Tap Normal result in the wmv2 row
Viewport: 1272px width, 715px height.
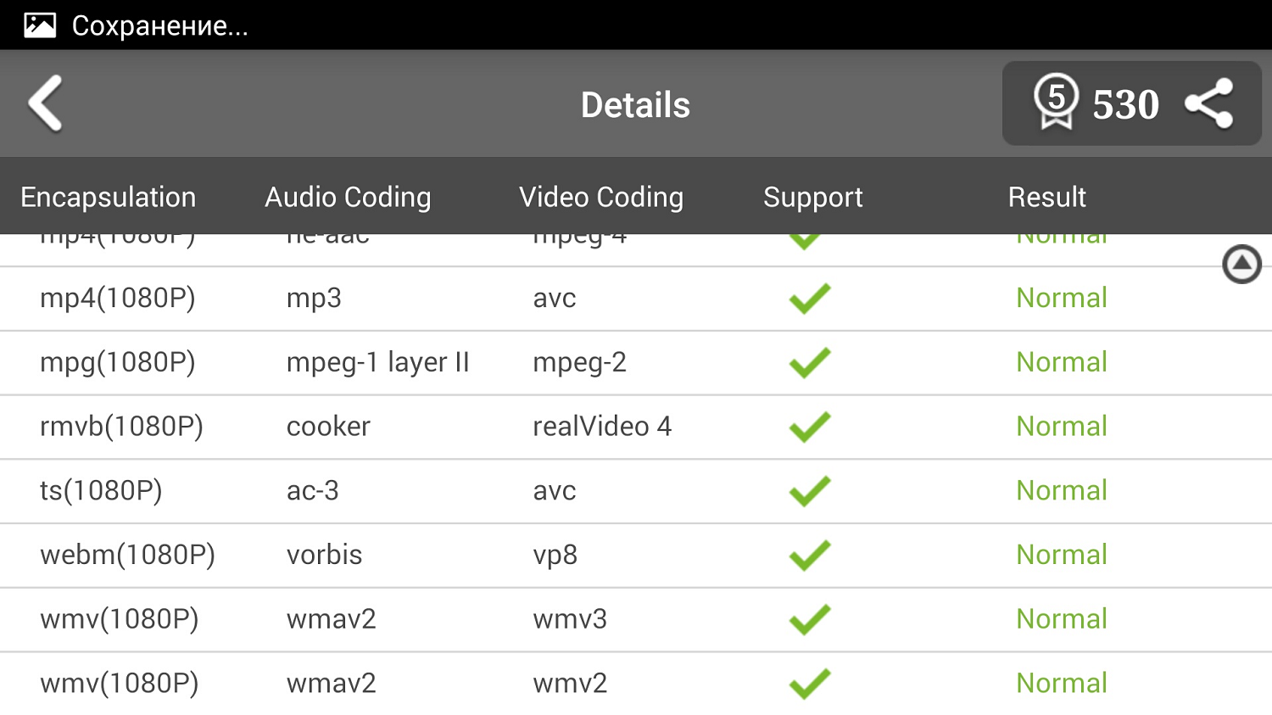click(1062, 683)
